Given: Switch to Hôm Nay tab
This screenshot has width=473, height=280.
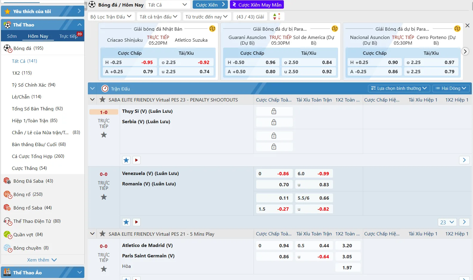Looking at the screenshot, I should tap(38, 36).
